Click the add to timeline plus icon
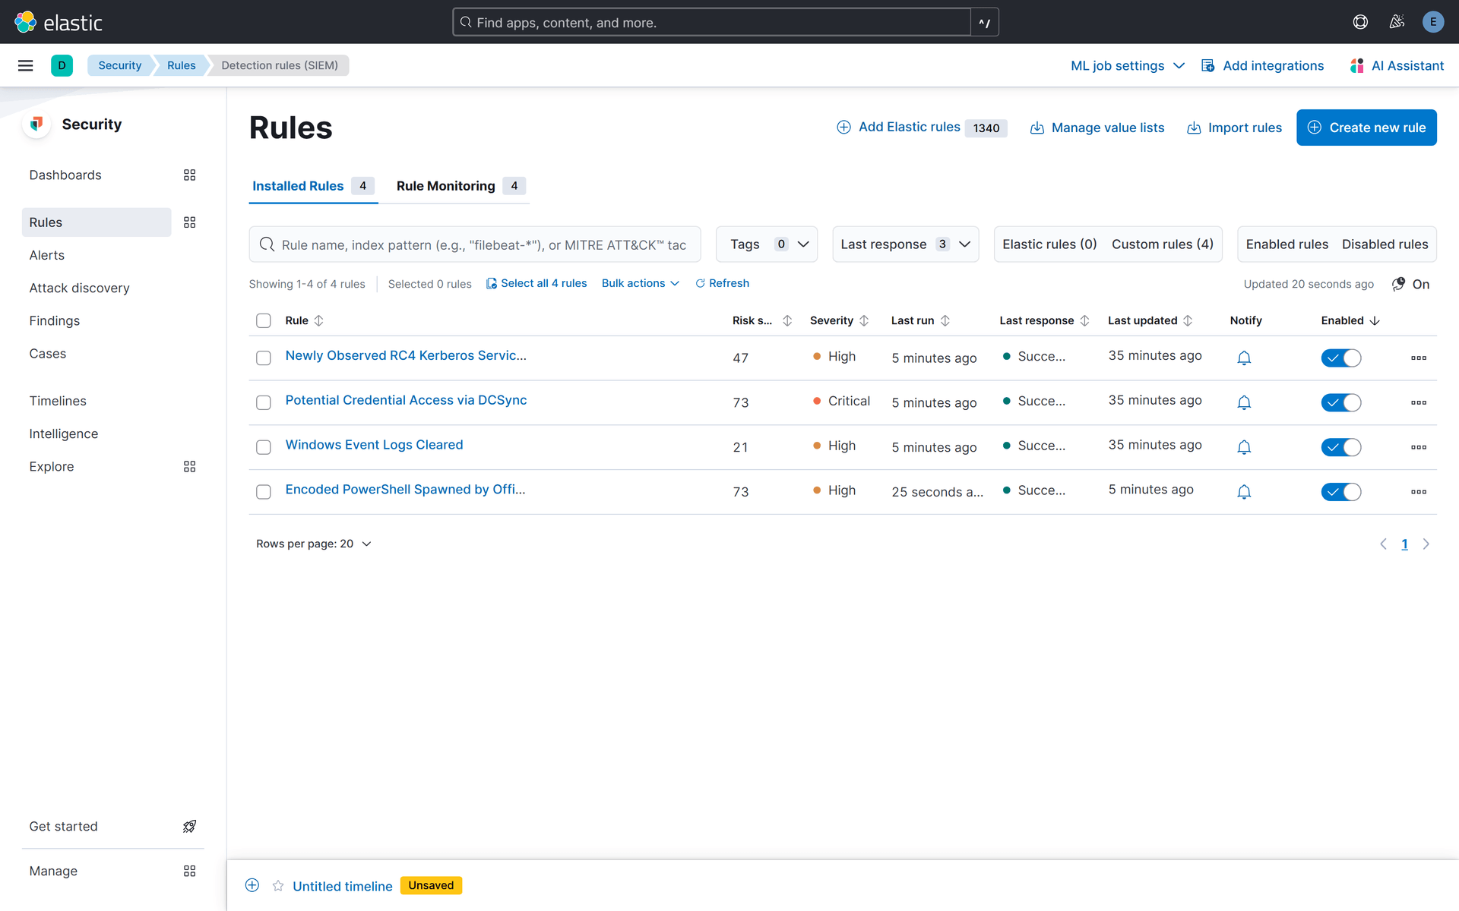 252,885
